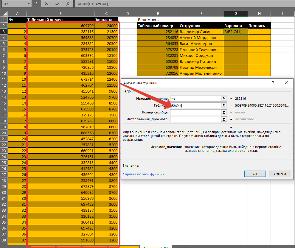Click the Искомое_значение field containing E3
Screen dimensions: 295x248
pos(195,99)
